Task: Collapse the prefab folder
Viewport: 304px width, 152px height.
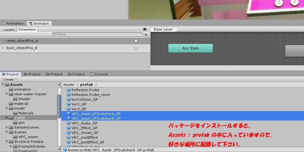Action: 7,118
